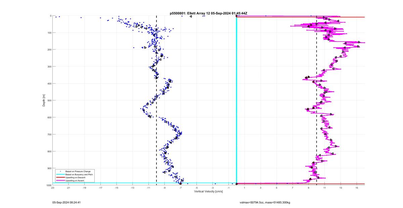Click depth tick label '700'

49,134
